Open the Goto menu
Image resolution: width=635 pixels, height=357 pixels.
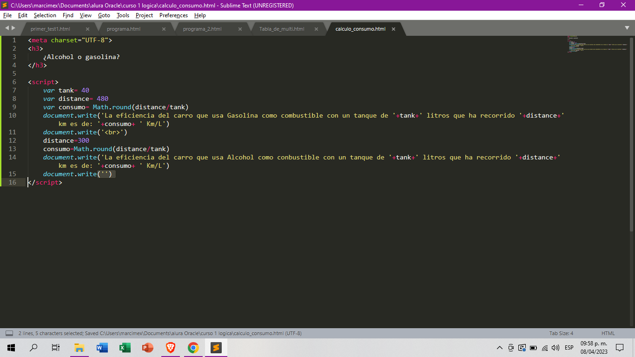[x=104, y=15]
